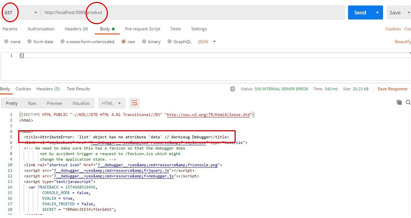This screenshot has width=411, height=218.
Task: Click the AttributeError title line in response
Action: click(x=126, y=137)
